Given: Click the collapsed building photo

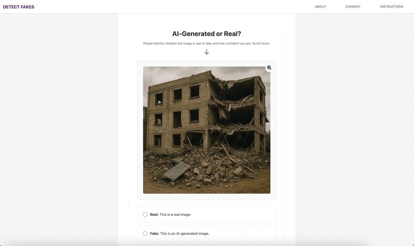Looking at the screenshot, I should pyautogui.click(x=207, y=130).
